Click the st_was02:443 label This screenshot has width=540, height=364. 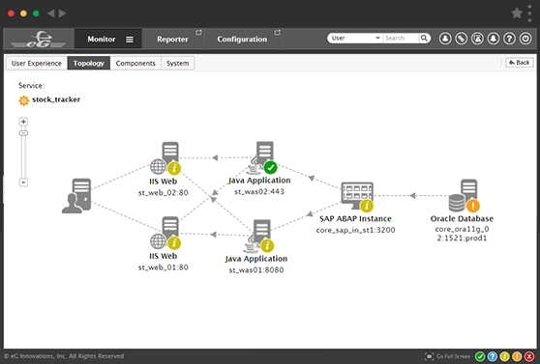point(259,192)
